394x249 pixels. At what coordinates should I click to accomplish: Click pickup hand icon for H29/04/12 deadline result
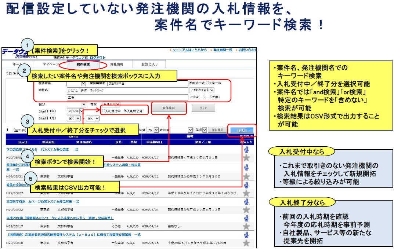click(246, 167)
